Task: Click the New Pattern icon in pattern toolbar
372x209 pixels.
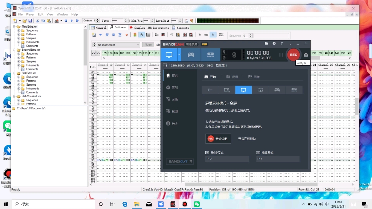Action: (x=94, y=35)
